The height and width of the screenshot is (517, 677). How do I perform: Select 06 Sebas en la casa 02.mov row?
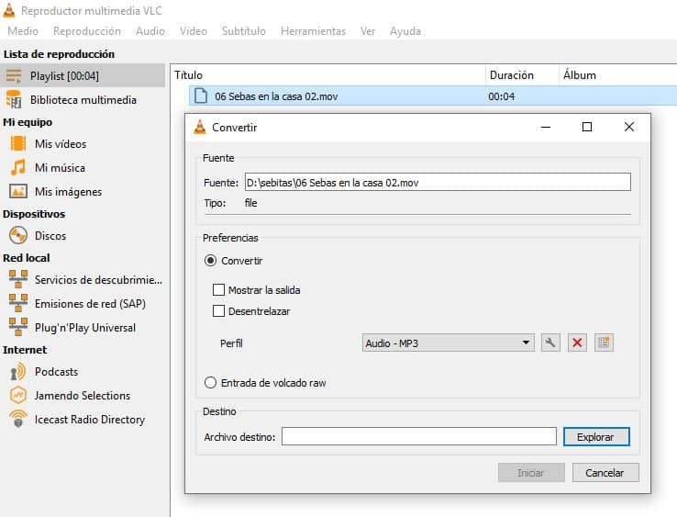(433, 96)
